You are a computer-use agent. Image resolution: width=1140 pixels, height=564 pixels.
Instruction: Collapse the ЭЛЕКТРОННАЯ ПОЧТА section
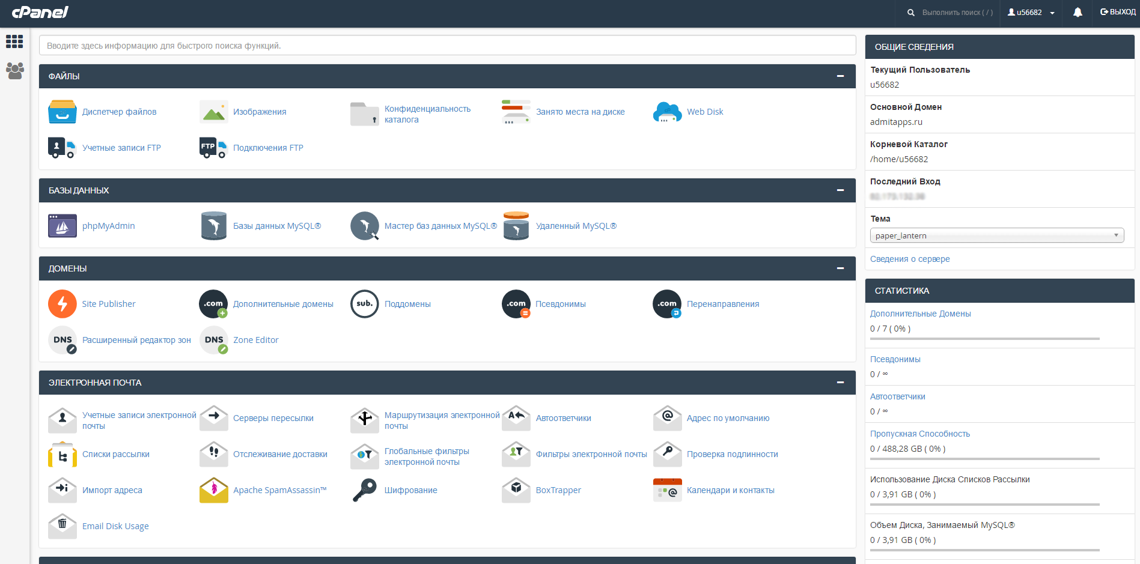click(840, 383)
